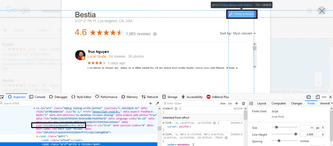Toggle the :hov pseudo-class panel
Screen dimensions: 333x146
click(223, 103)
